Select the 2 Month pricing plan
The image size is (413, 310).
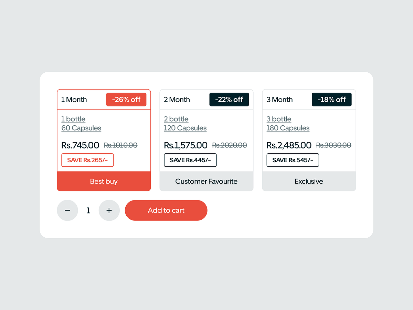[177, 100]
